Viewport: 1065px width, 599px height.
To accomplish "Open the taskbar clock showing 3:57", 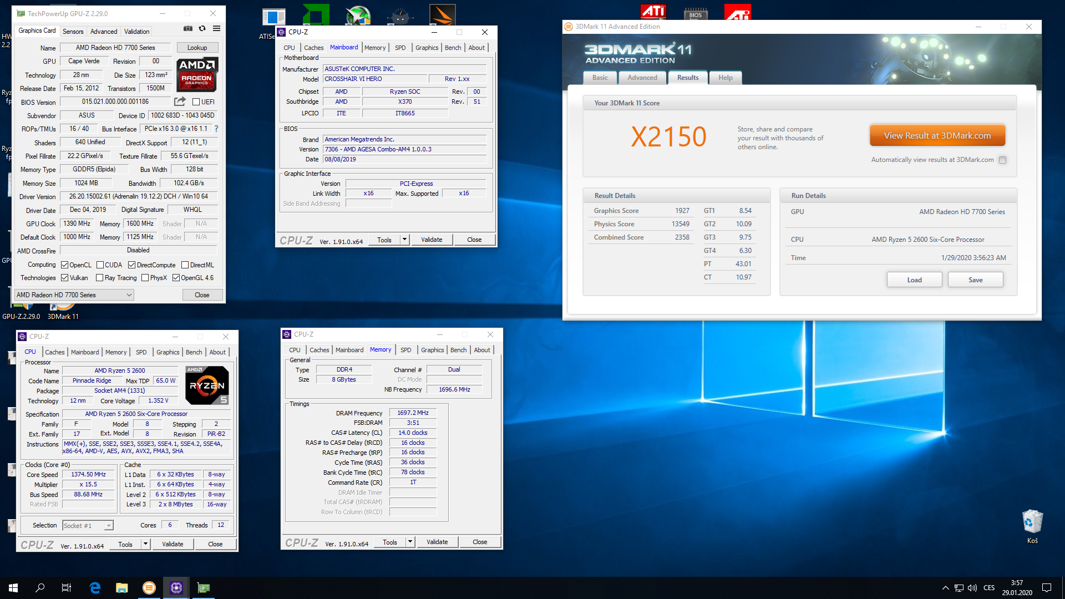I will pyautogui.click(x=1017, y=588).
